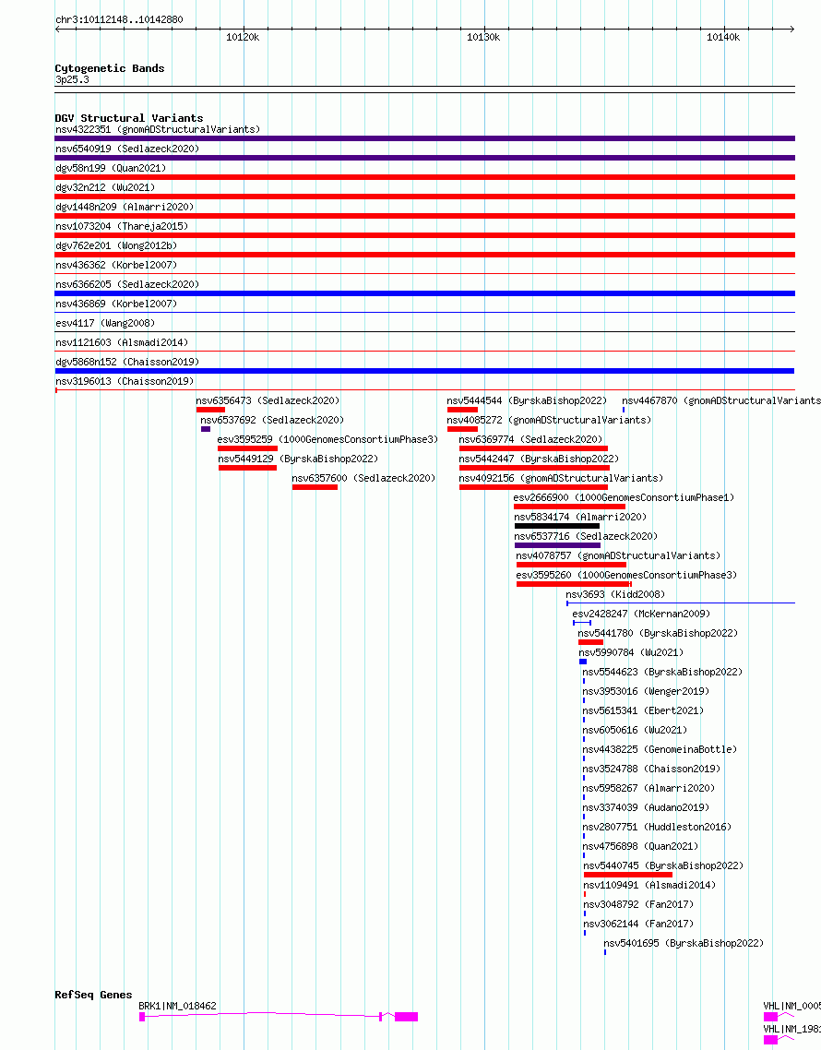Open nsv4438225 (GenomeinaBottle) label
Image resolution: width=821 pixels, height=1050 pixels.
(660, 751)
